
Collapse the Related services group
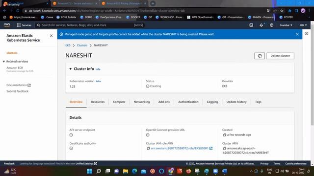3,62
